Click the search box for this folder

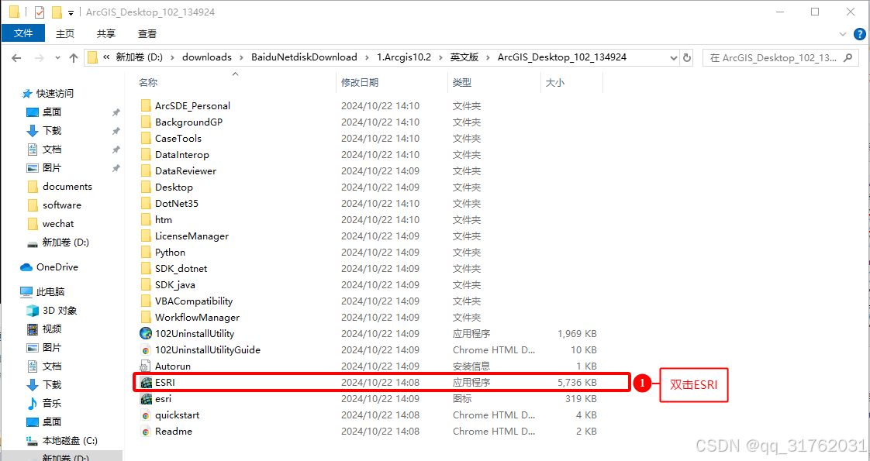click(780, 57)
